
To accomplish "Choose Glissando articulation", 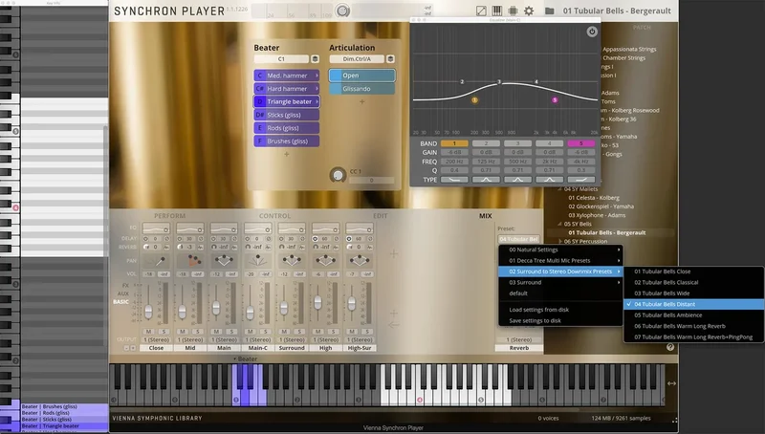I will [x=361, y=89].
